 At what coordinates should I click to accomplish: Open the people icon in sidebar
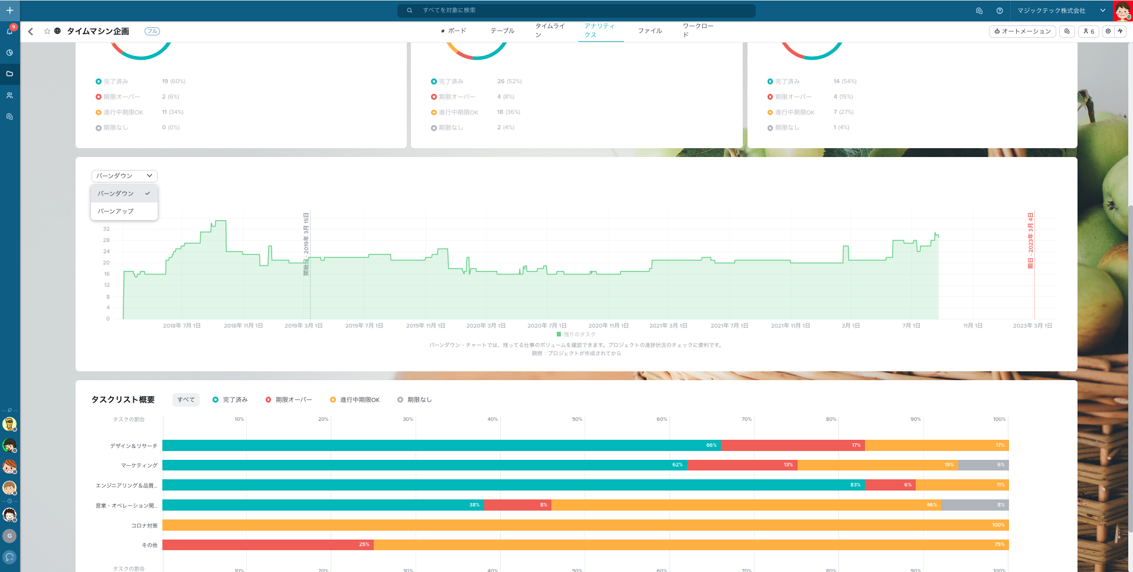click(x=9, y=95)
